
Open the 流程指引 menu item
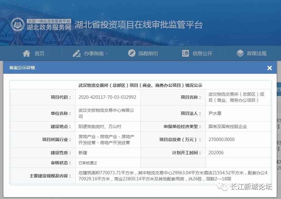(148, 53)
